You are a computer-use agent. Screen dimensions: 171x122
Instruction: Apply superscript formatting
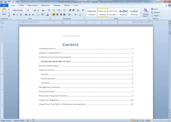point(33,14)
